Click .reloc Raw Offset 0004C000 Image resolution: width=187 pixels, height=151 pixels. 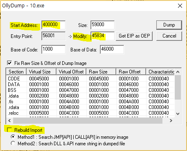point(129,113)
